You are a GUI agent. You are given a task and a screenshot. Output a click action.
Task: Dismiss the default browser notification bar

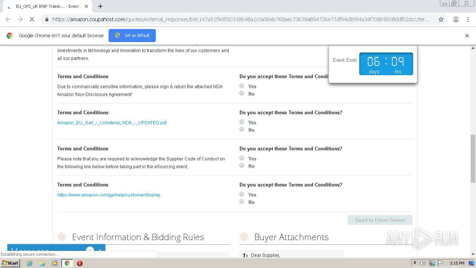[x=467, y=36]
